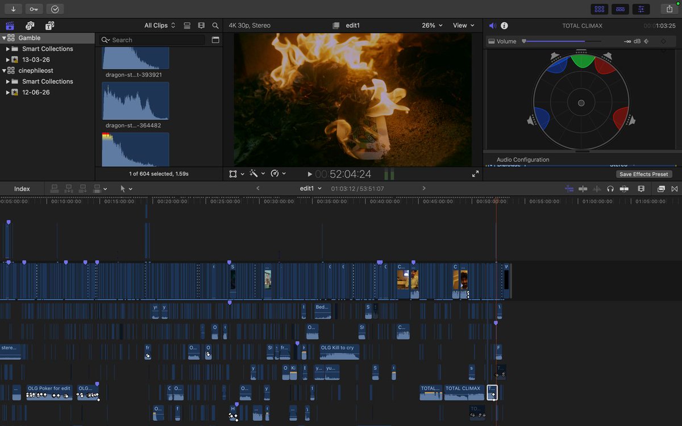Open the Keyword Editor key icon
682x426 pixels.
point(34,9)
